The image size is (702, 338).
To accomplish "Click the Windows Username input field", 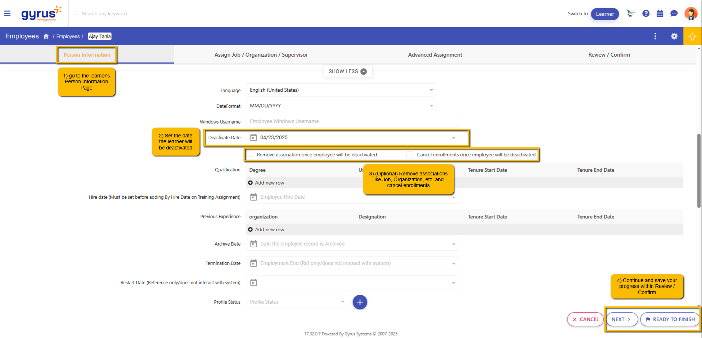I will (352, 121).
